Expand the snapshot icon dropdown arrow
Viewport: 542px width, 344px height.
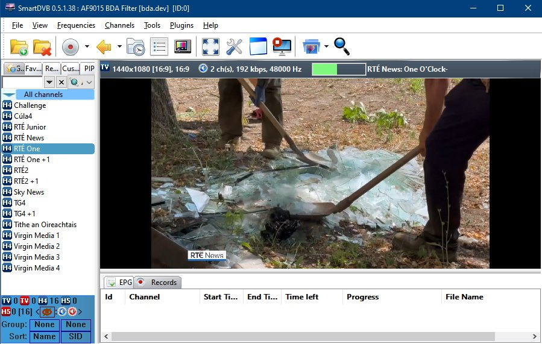[326, 46]
